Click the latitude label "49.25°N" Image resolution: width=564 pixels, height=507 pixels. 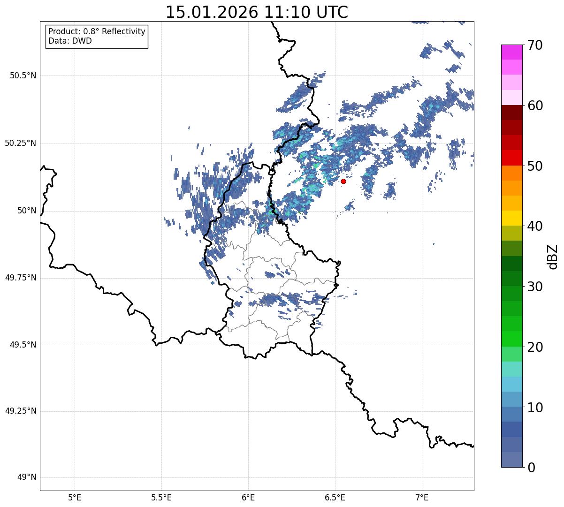click(x=20, y=411)
